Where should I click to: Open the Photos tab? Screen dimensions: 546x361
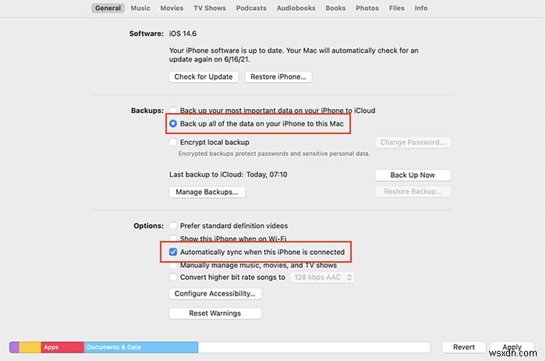(x=367, y=8)
